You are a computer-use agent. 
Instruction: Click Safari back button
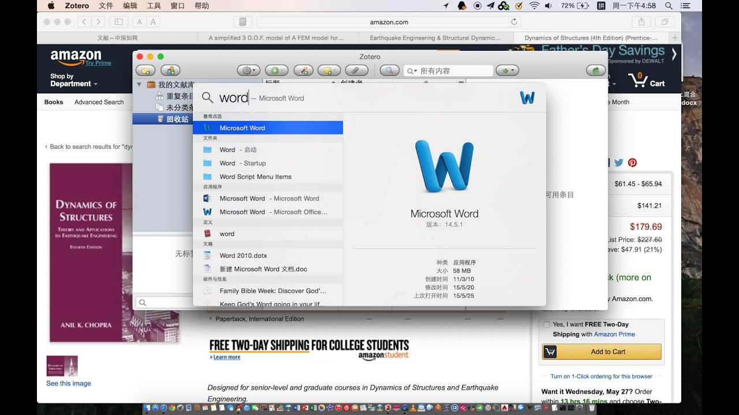[84, 22]
